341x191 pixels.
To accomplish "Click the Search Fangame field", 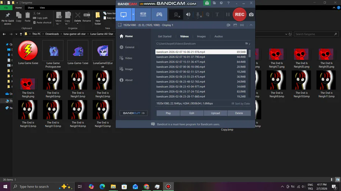I will click(316, 34).
